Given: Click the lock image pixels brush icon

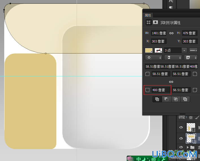Looking at the screenshot, I should (197, 117).
